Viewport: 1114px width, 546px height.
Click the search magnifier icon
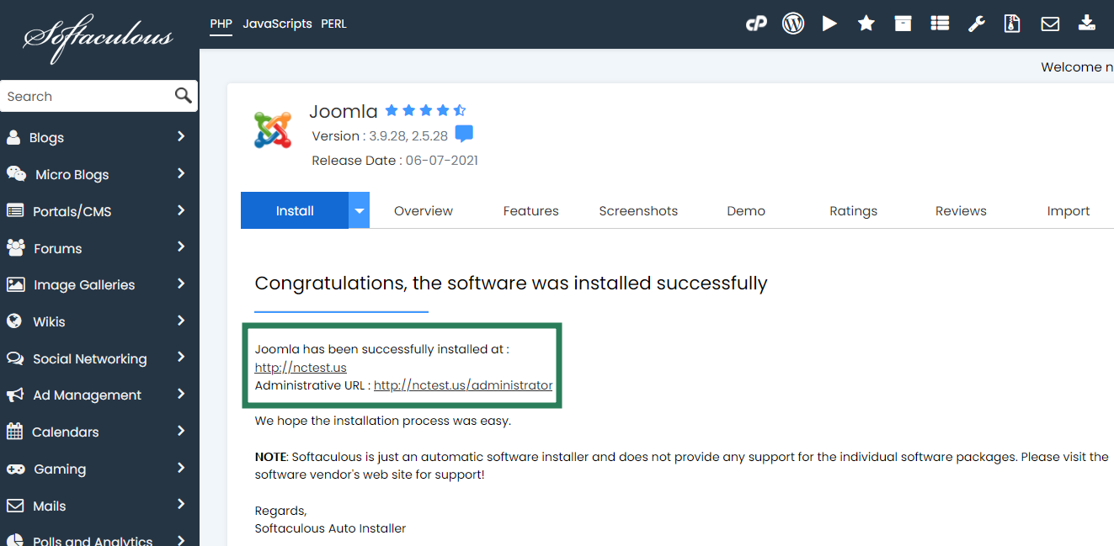click(x=183, y=95)
